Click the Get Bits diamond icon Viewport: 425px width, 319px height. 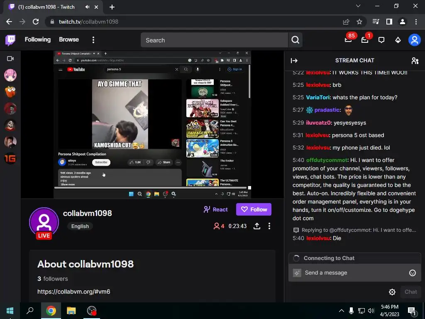pos(398,40)
